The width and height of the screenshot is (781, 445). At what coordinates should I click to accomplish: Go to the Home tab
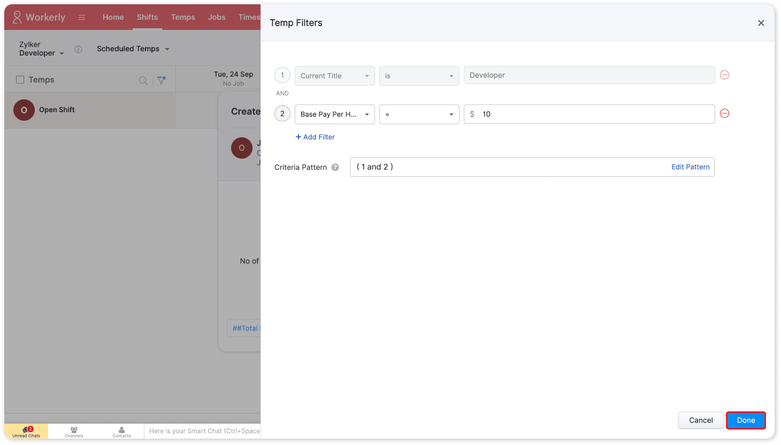tap(113, 17)
